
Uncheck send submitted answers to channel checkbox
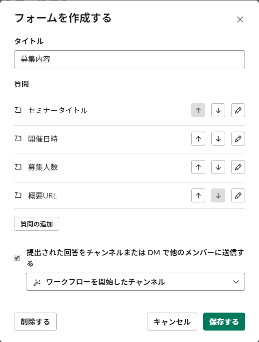coord(17,258)
